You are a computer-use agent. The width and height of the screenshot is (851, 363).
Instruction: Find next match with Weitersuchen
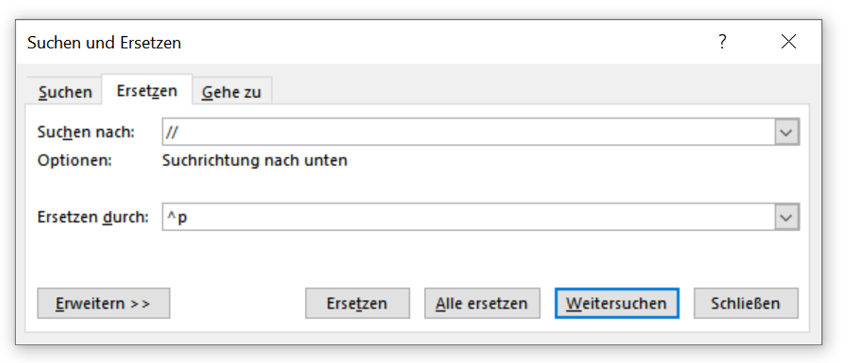(616, 303)
